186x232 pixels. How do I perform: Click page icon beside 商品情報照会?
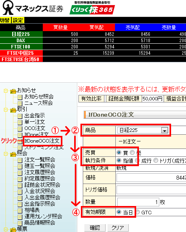(x=20, y=223)
